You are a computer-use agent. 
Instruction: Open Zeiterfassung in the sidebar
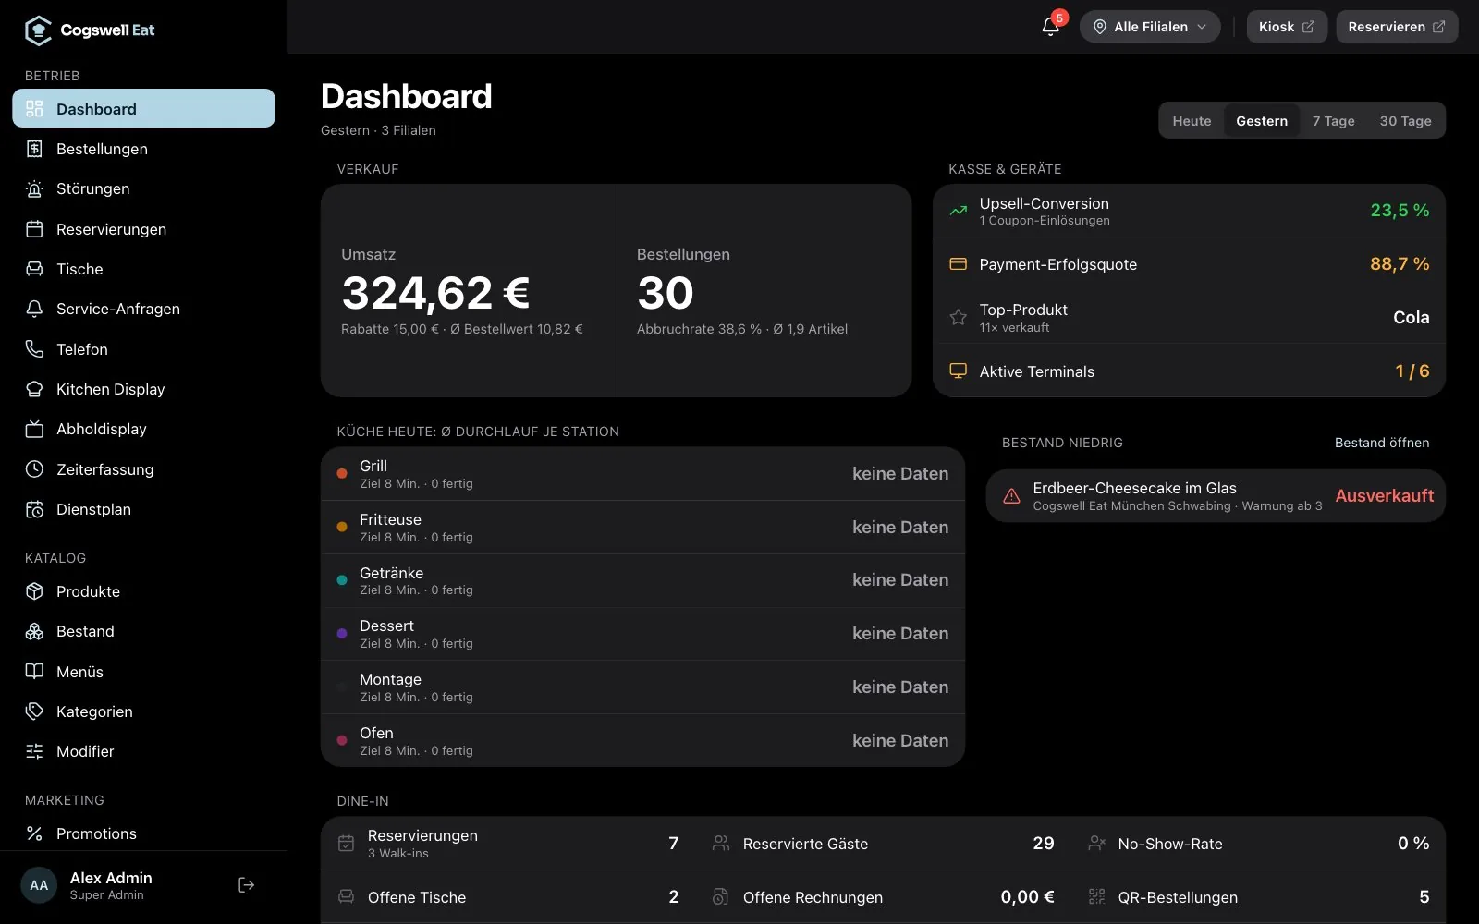(x=143, y=469)
